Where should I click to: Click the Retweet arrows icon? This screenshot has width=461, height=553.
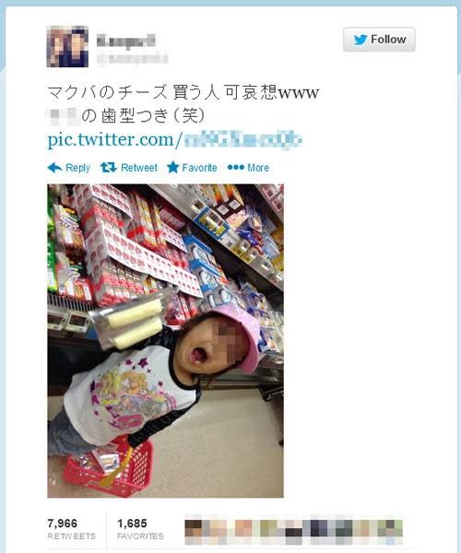click(x=108, y=167)
